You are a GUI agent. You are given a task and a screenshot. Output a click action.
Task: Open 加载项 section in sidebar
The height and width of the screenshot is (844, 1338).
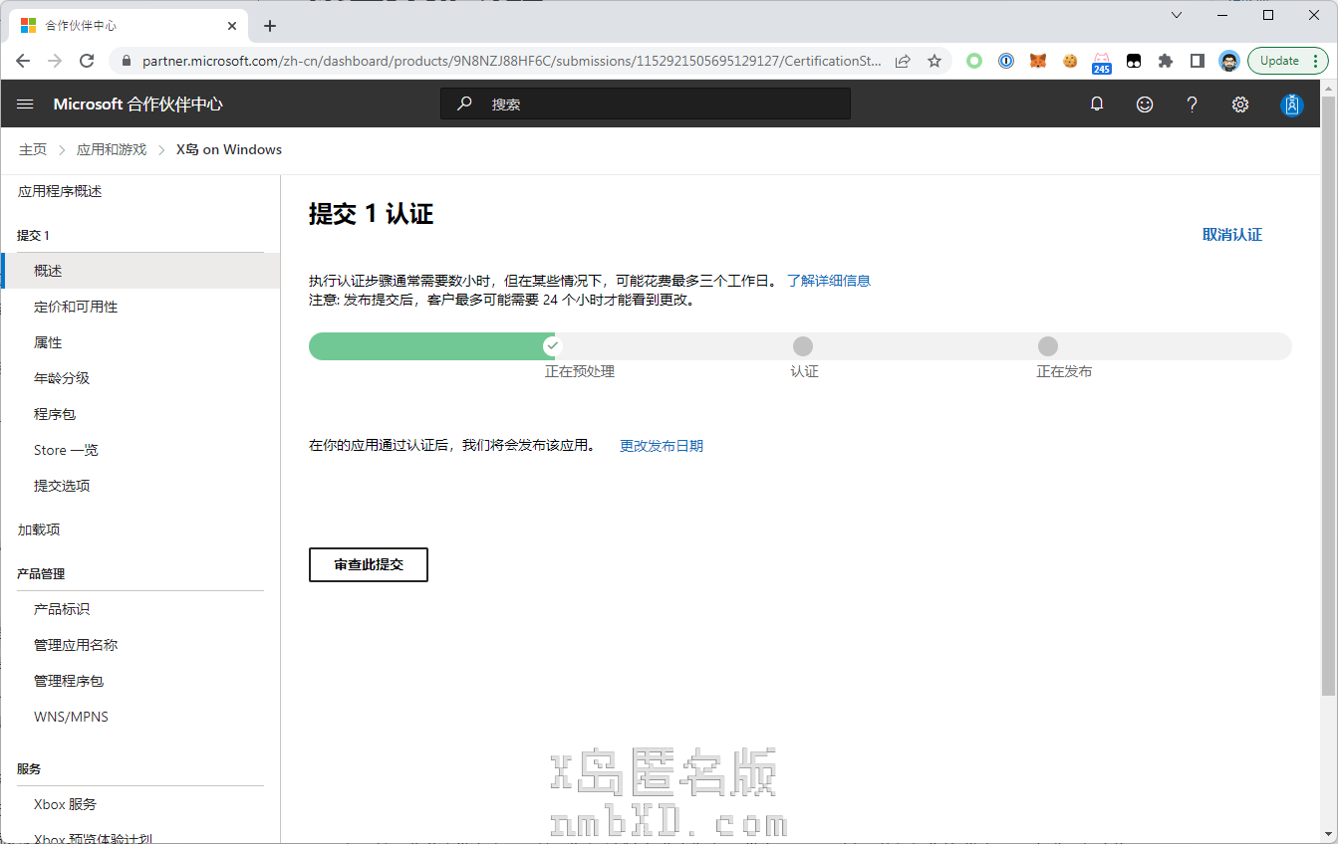click(x=39, y=529)
